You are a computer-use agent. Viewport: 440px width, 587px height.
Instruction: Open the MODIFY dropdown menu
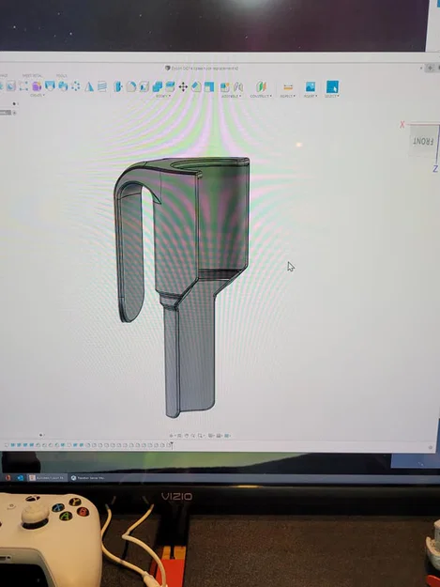(x=162, y=96)
